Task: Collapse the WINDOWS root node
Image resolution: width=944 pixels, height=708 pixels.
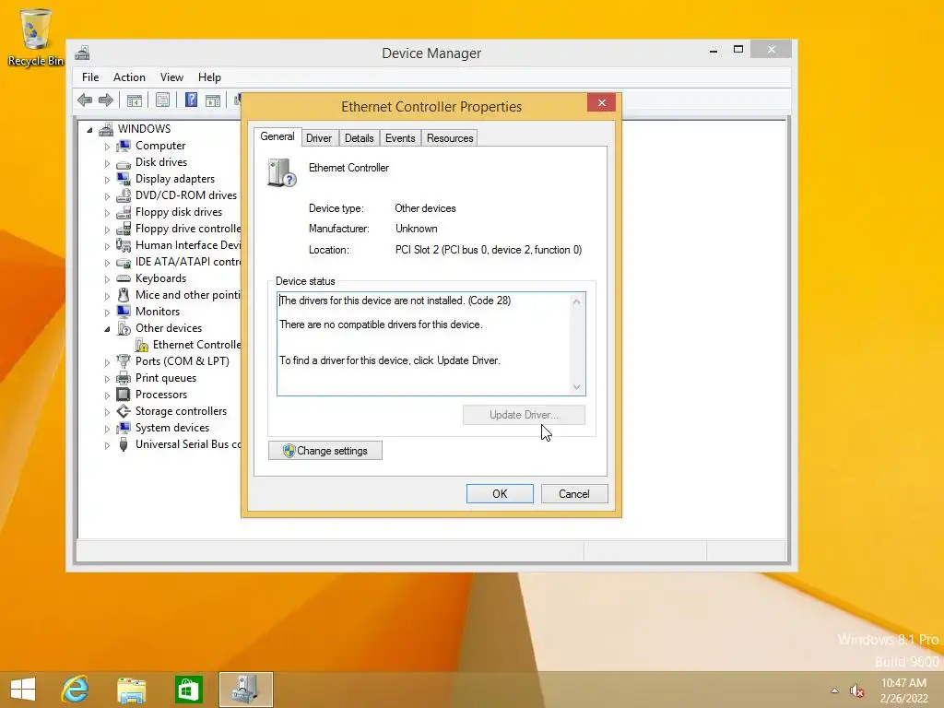Action: 89,129
